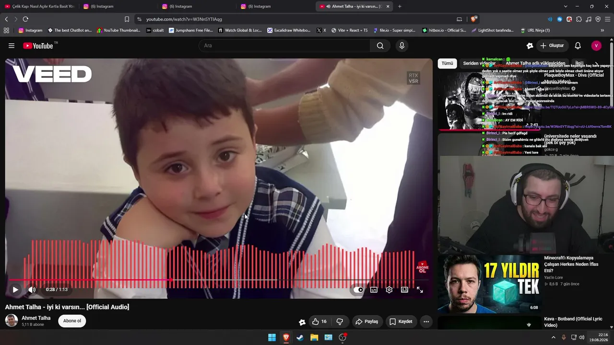This screenshot has height=345, width=614.
Task: Close the Ahmet Talha tab
Action: click(x=388, y=6)
